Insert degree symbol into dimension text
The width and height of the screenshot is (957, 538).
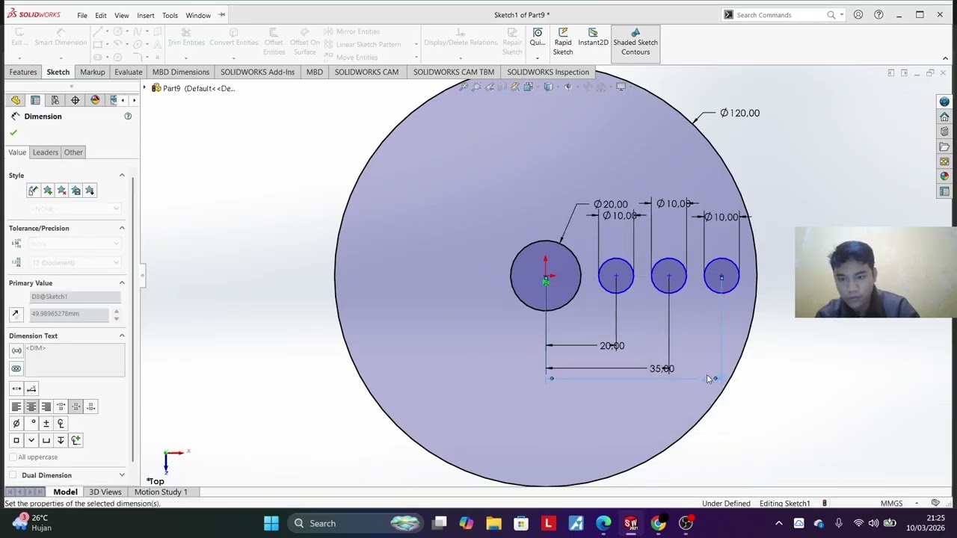point(31,423)
